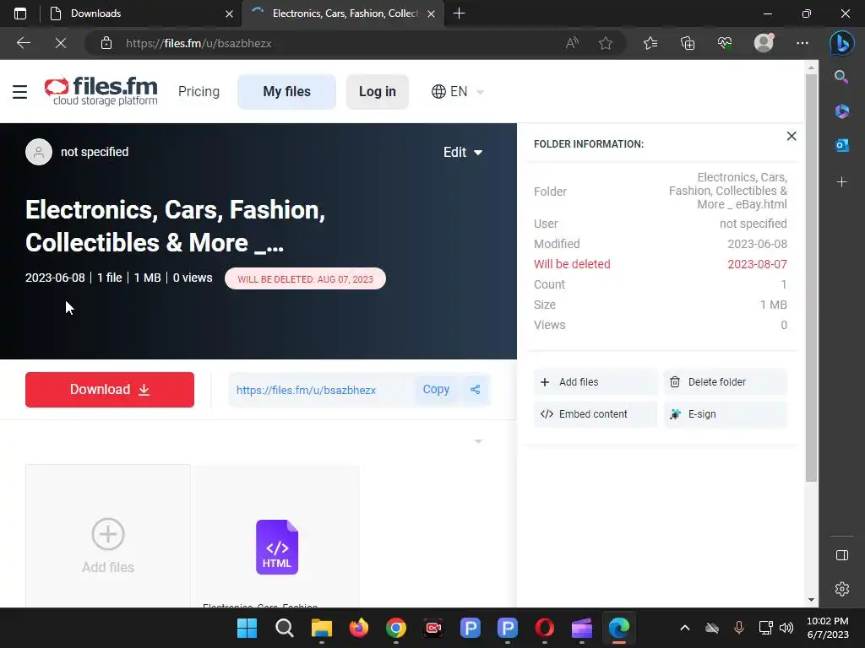Open sidebar settings gear
865x648 pixels.
pos(842,589)
